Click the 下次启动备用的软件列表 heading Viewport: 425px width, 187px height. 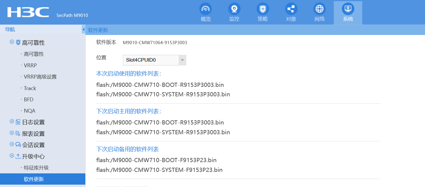coord(128,149)
